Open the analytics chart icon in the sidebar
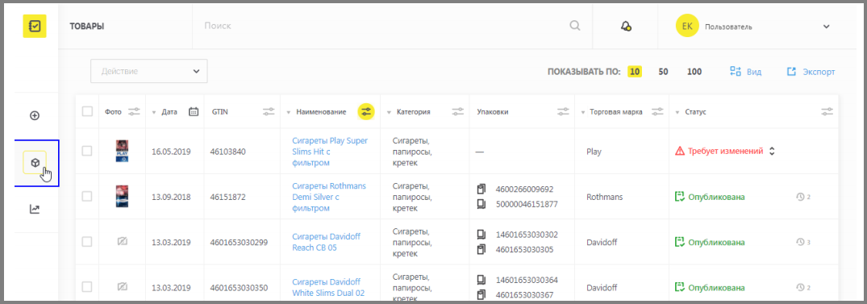 pos(35,210)
